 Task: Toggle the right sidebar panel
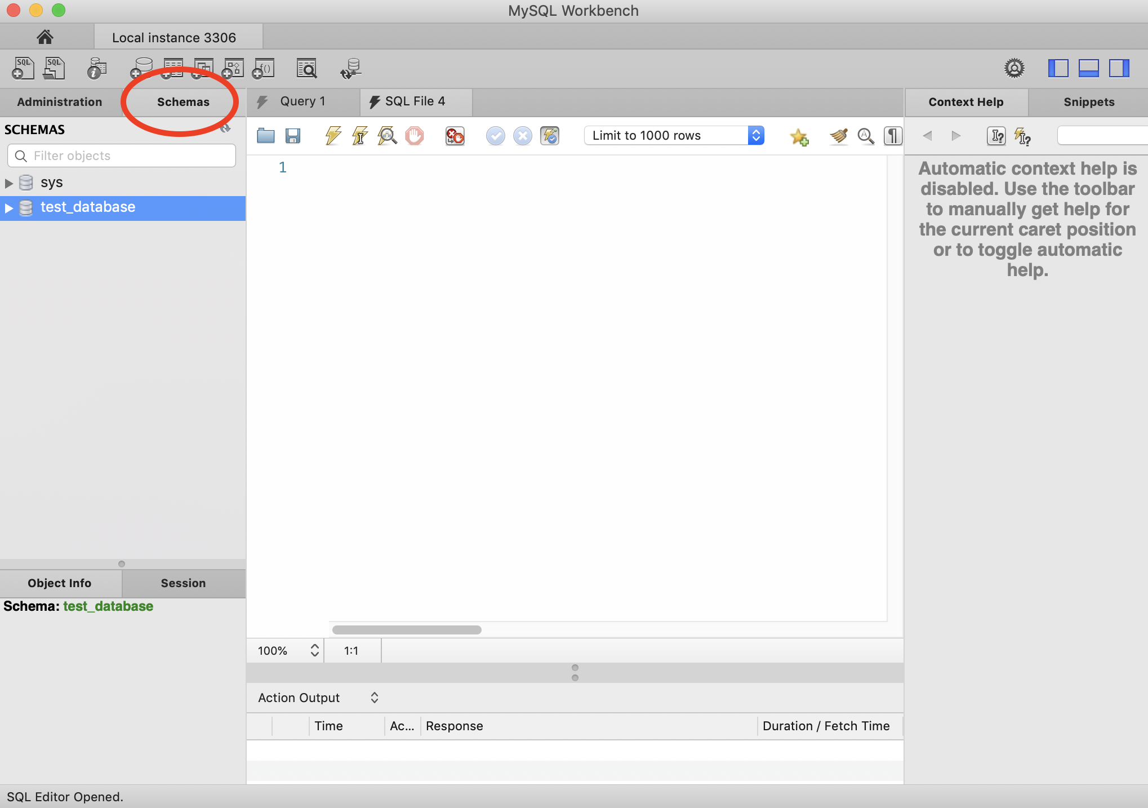pos(1119,68)
